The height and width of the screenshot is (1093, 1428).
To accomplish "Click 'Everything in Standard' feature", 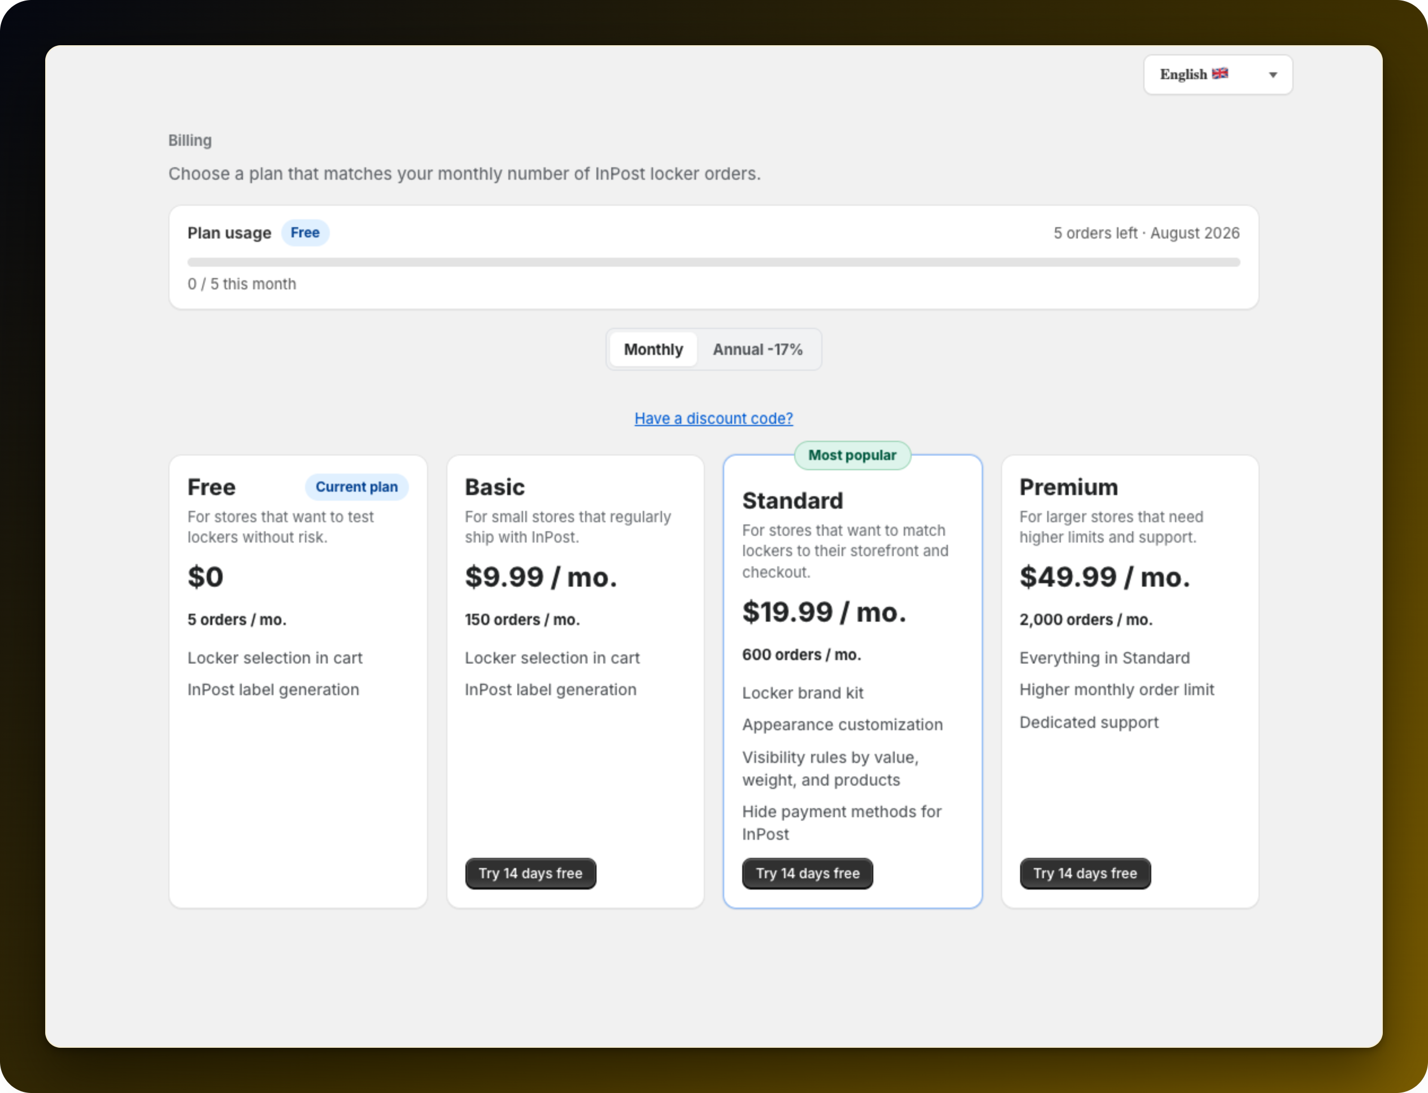I will point(1104,658).
